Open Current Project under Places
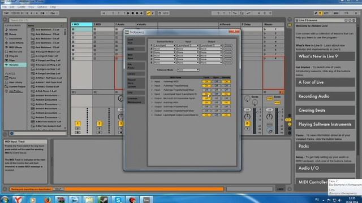 point(17,86)
